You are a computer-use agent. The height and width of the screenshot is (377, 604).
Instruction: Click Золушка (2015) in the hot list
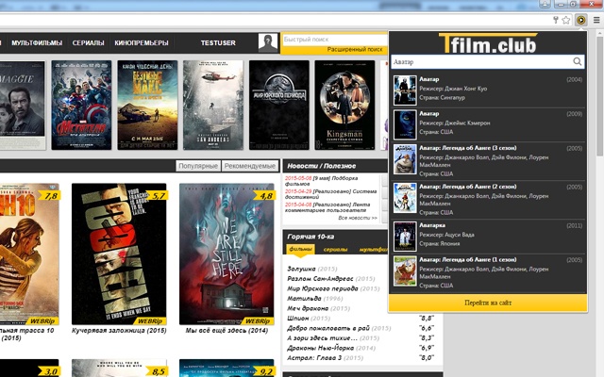click(312, 269)
